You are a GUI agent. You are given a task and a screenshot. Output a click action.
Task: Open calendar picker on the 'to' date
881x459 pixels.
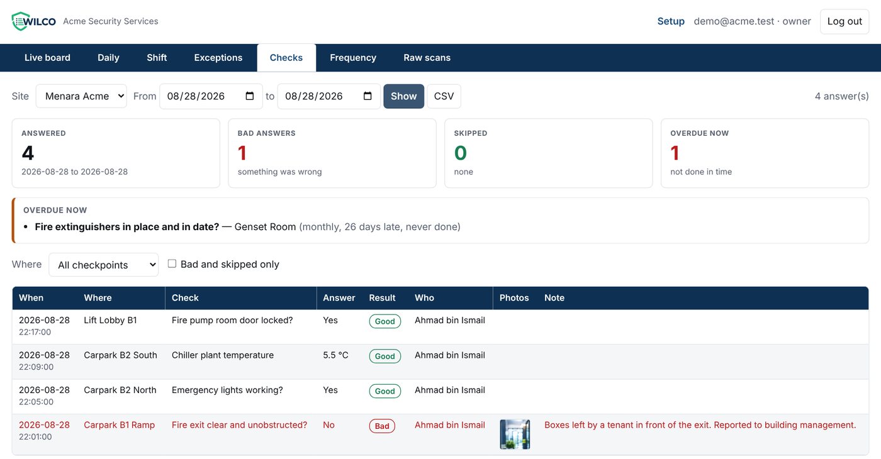point(368,96)
